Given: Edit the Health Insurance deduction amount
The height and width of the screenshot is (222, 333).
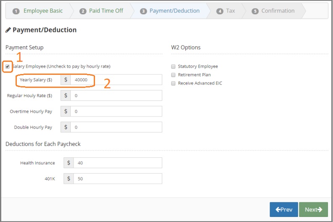Looking at the screenshot, I should pyautogui.click(x=118, y=163).
